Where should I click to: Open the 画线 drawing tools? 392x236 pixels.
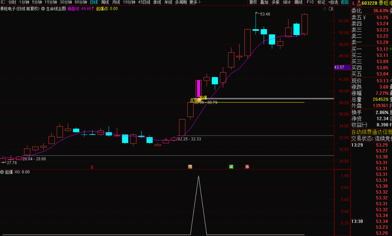[x=298, y=2]
